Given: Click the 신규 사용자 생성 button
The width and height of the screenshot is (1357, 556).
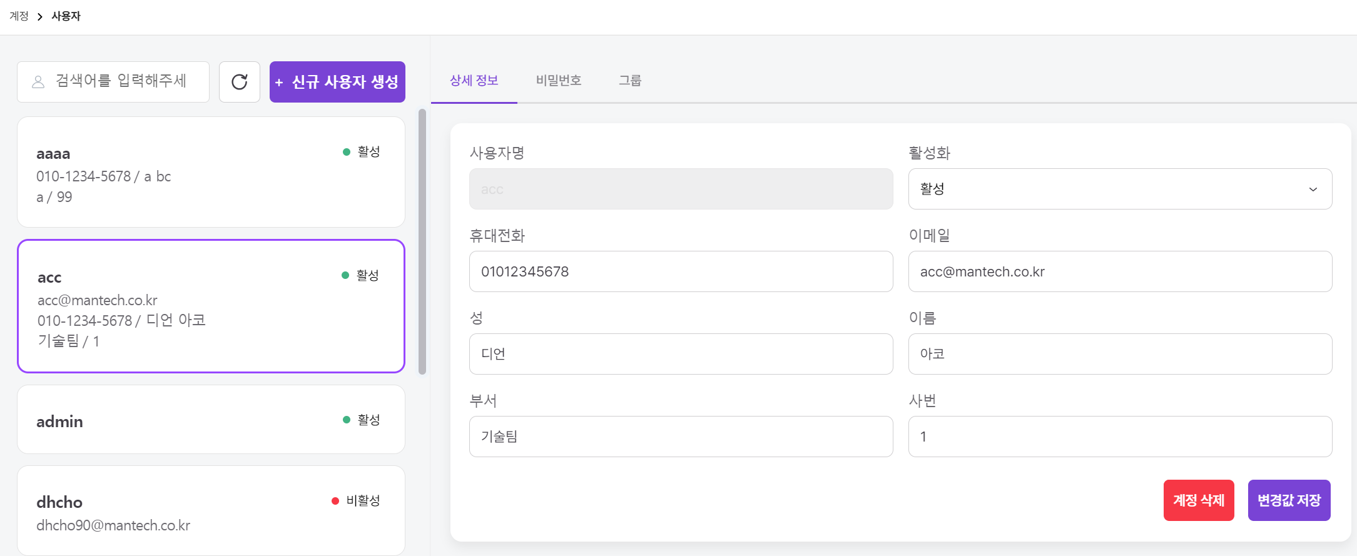Looking at the screenshot, I should 337,82.
